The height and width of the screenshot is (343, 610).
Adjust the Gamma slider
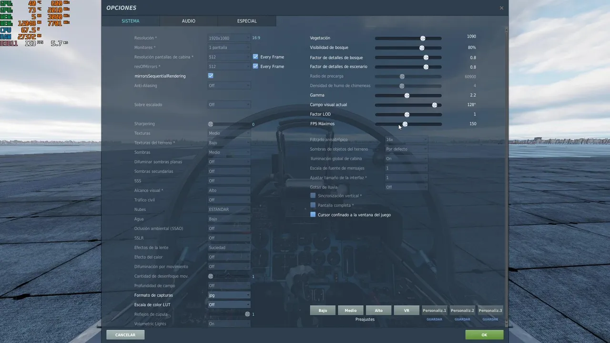(408, 95)
